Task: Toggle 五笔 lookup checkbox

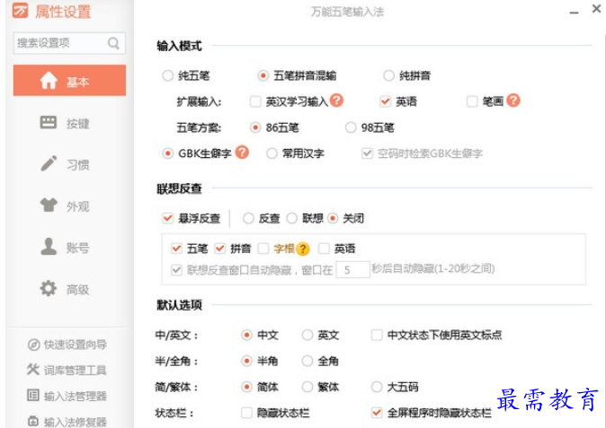Action: click(x=176, y=249)
